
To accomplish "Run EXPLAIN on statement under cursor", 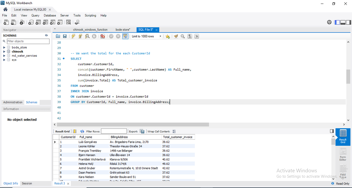I will (x=87, y=36).
